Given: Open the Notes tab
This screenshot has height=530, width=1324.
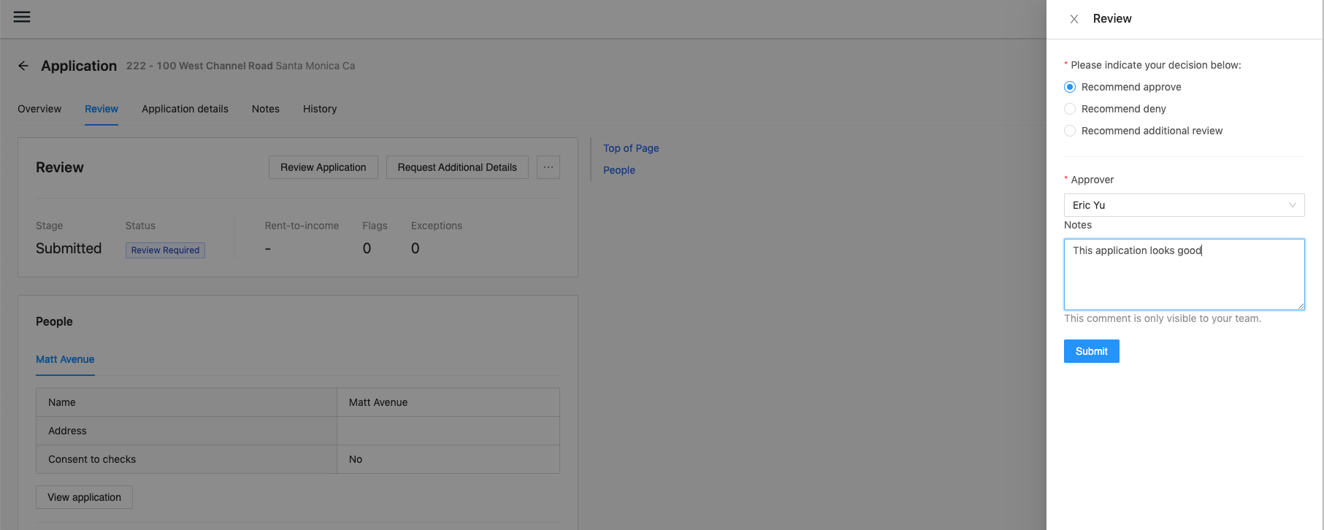Looking at the screenshot, I should [x=266, y=109].
